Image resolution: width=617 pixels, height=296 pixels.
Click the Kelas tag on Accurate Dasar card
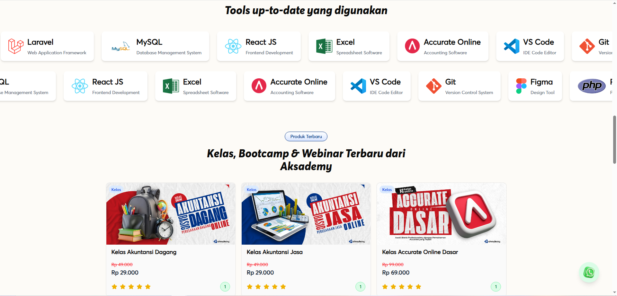(387, 190)
